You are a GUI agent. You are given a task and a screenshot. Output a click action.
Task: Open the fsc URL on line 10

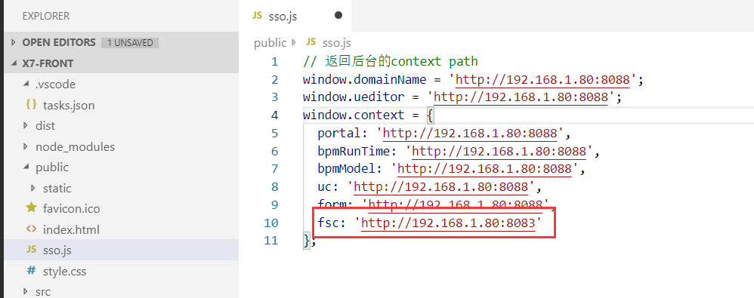[448, 223]
